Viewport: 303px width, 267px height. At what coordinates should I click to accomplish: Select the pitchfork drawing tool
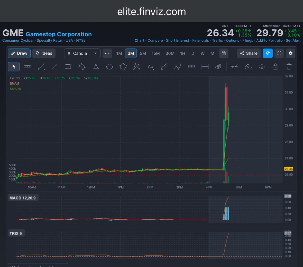(218, 67)
